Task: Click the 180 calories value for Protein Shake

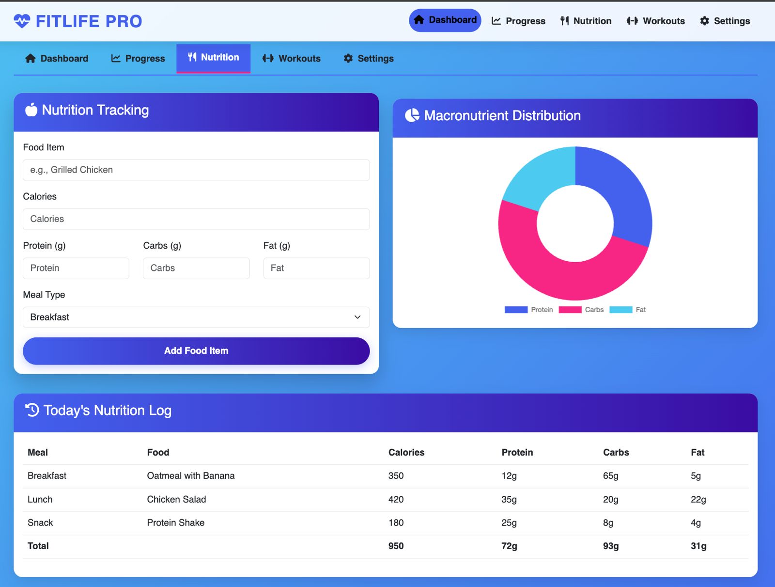Action: tap(396, 523)
